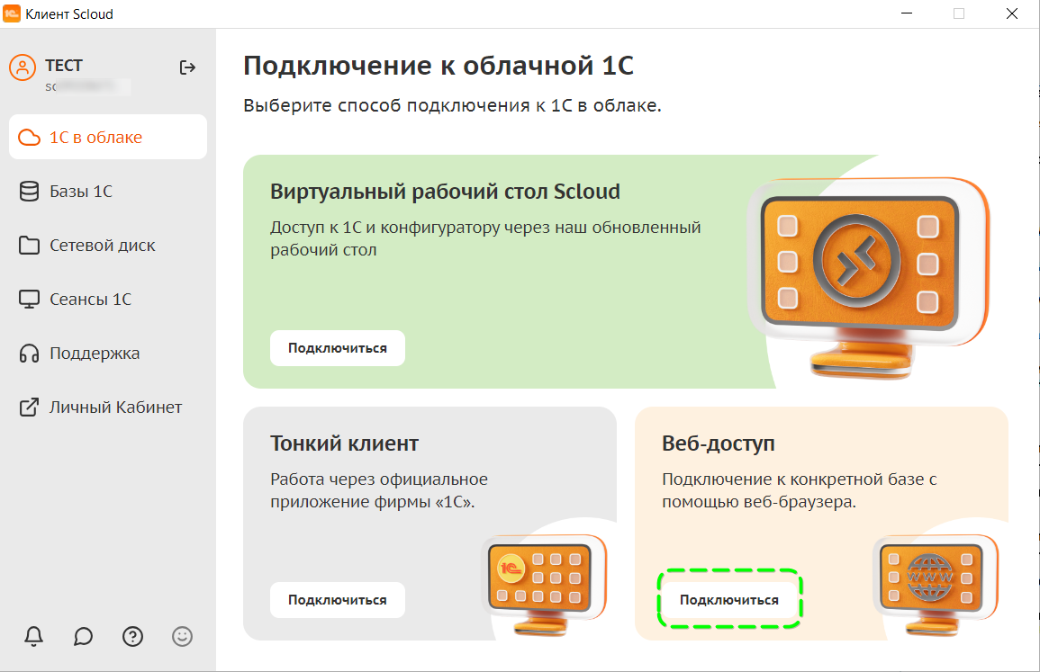Click the Подключение к облачной 1С title
The height and width of the screenshot is (672, 1040).
[x=439, y=66]
